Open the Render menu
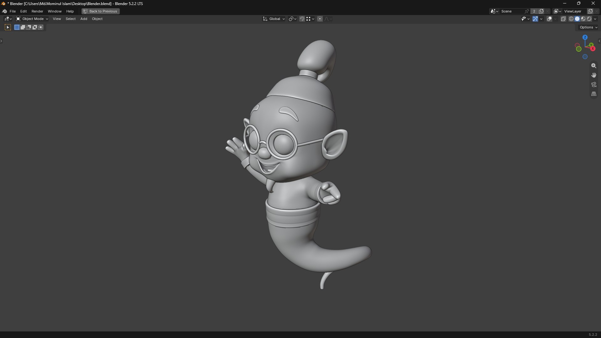Screen dimensions: 601x338 pyautogui.click(x=37, y=11)
